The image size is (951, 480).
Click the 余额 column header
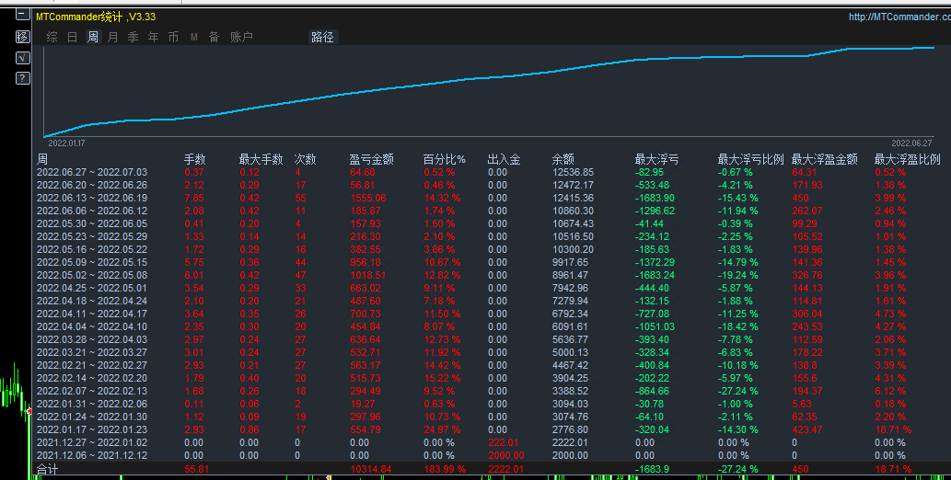562,159
